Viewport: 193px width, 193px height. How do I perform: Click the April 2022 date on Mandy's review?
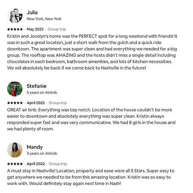pyautogui.click(x=36, y=164)
